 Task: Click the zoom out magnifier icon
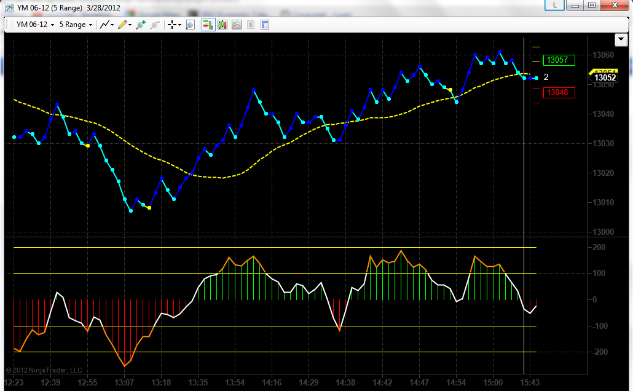tap(155, 25)
